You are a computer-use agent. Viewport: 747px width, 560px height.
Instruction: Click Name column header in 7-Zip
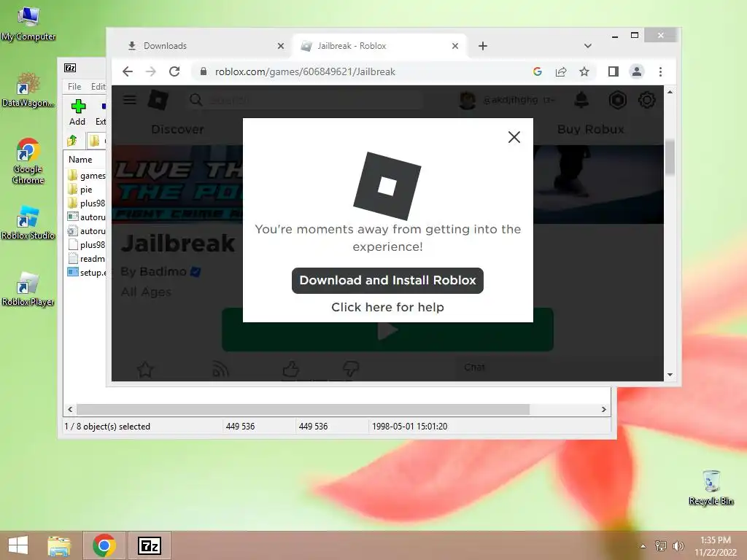[80, 160]
